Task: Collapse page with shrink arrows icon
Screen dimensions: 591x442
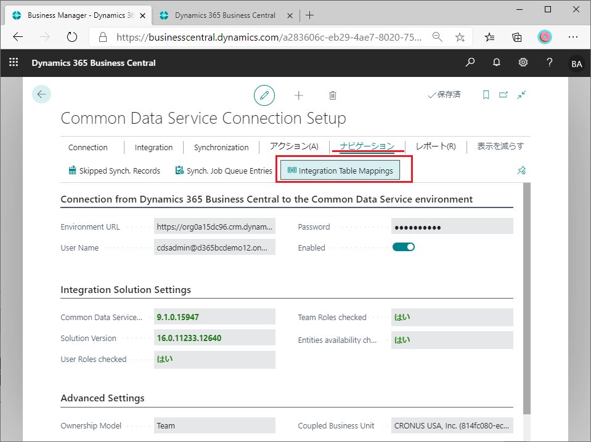Action: (x=521, y=95)
